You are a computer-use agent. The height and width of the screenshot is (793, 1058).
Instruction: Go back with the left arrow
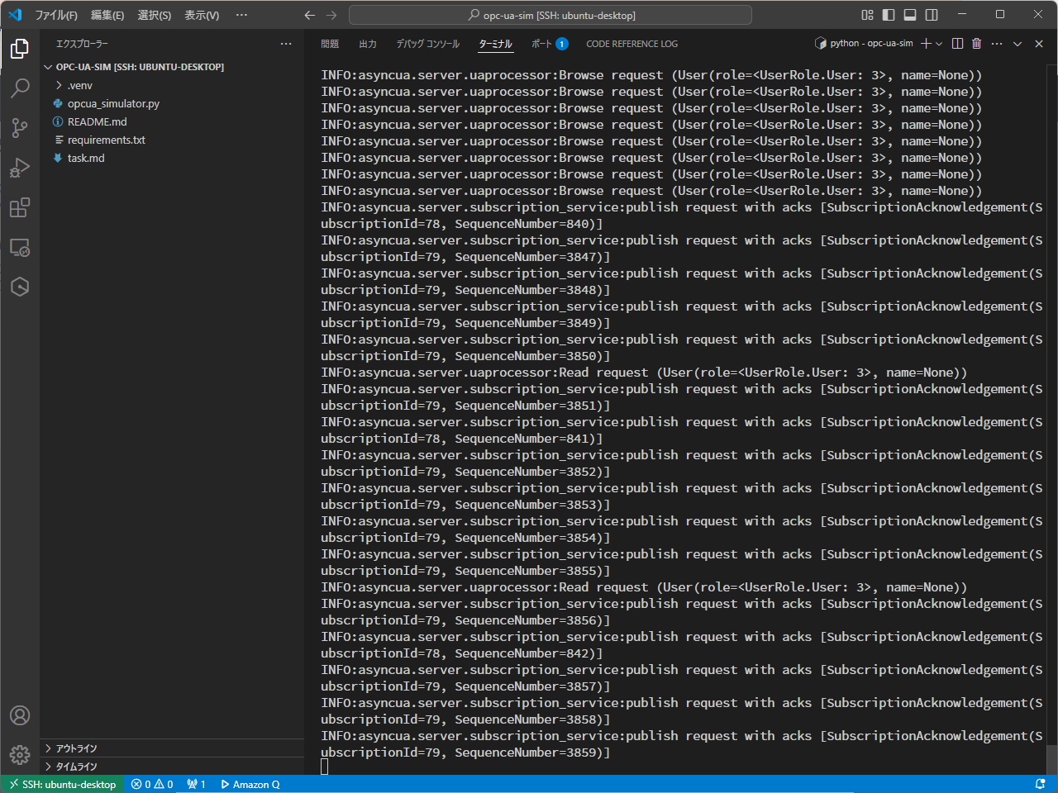(x=310, y=15)
